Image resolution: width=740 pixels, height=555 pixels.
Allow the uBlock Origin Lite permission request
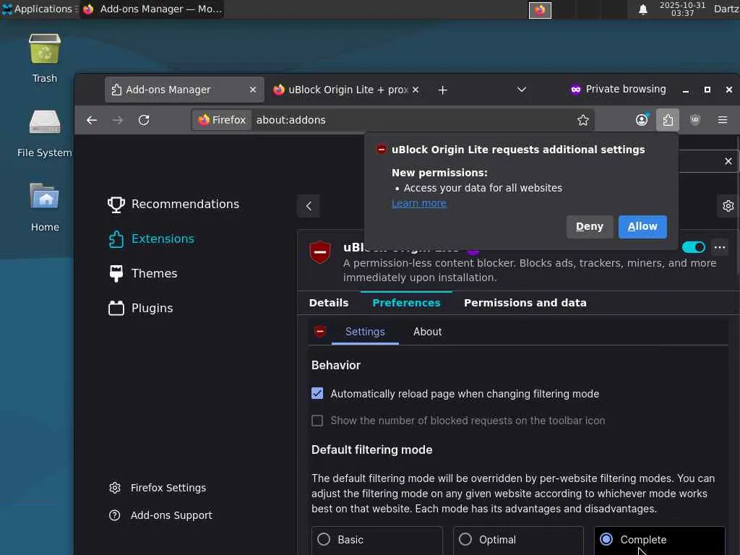click(642, 226)
